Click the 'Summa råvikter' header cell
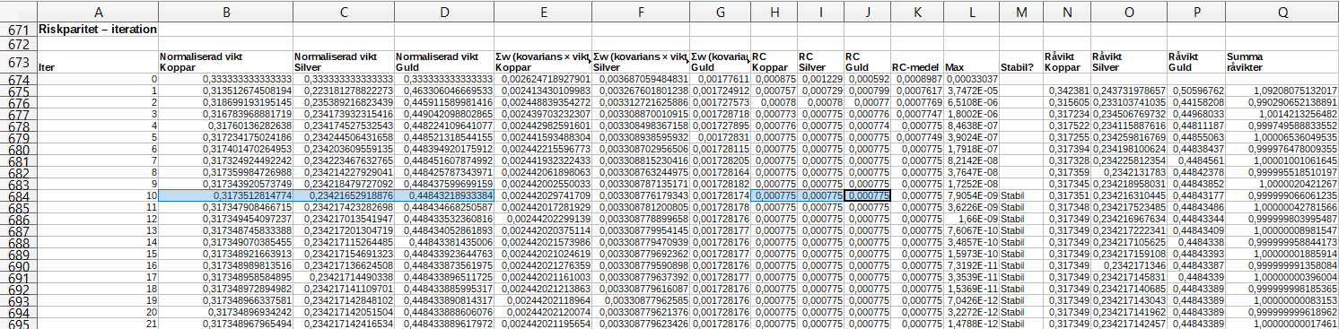 [x=1282, y=62]
